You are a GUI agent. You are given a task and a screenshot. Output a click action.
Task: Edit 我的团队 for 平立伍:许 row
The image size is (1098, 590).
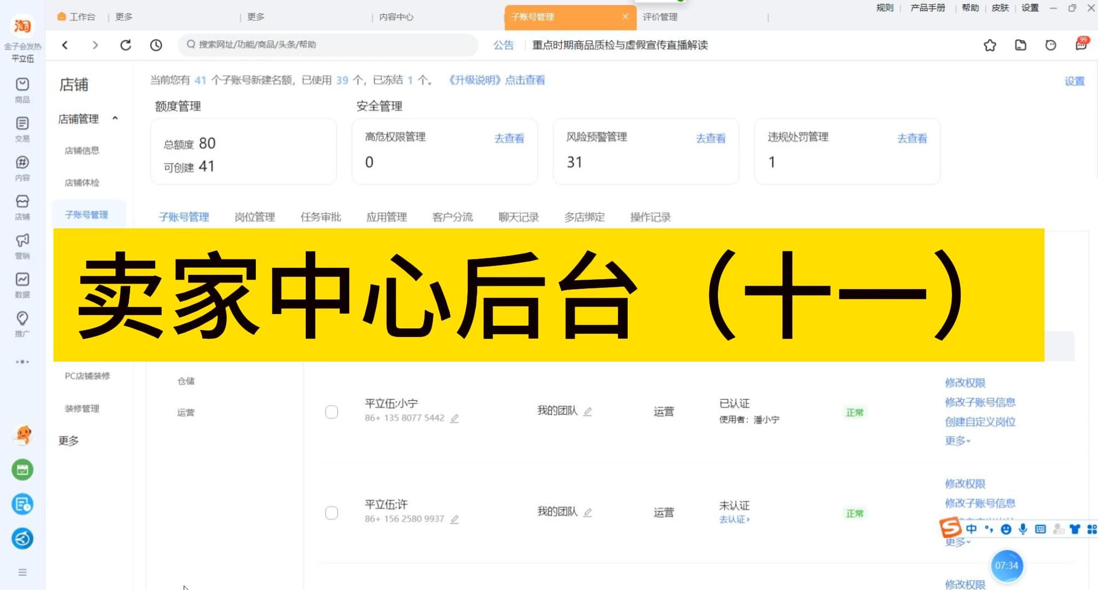tap(588, 512)
